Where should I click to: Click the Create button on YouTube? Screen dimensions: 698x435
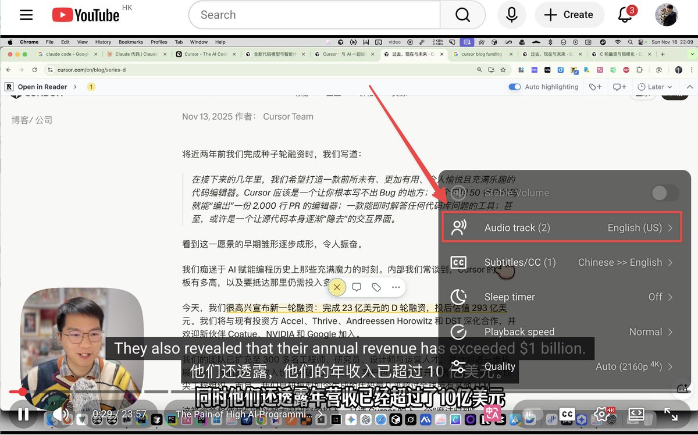(569, 15)
